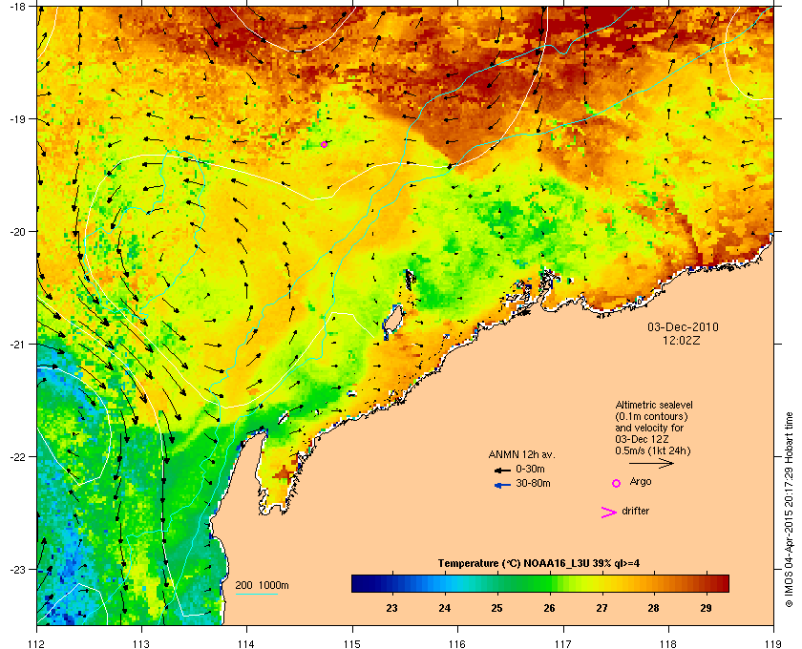
Task: Click the longitude axis label 115
Action: tap(352, 643)
